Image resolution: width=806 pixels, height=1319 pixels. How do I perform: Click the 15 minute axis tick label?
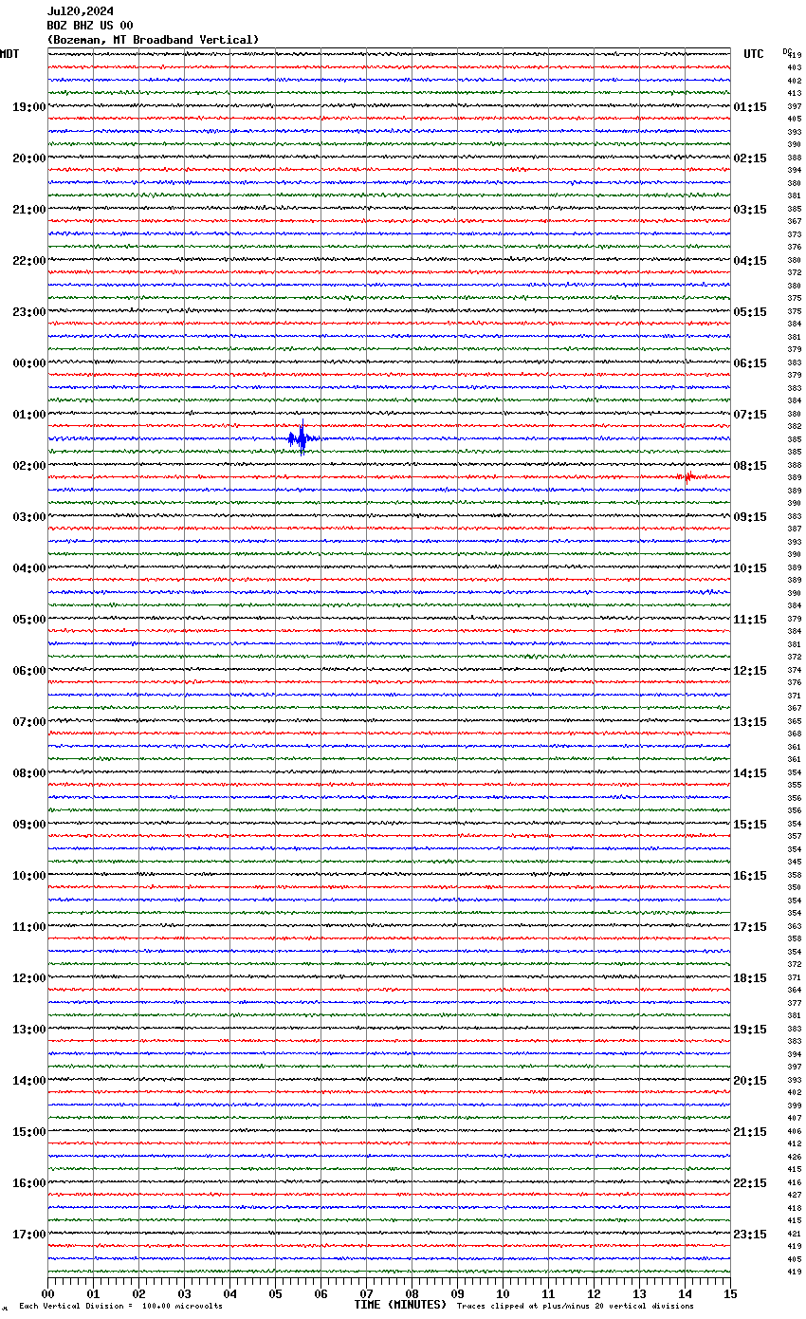coord(729,1293)
